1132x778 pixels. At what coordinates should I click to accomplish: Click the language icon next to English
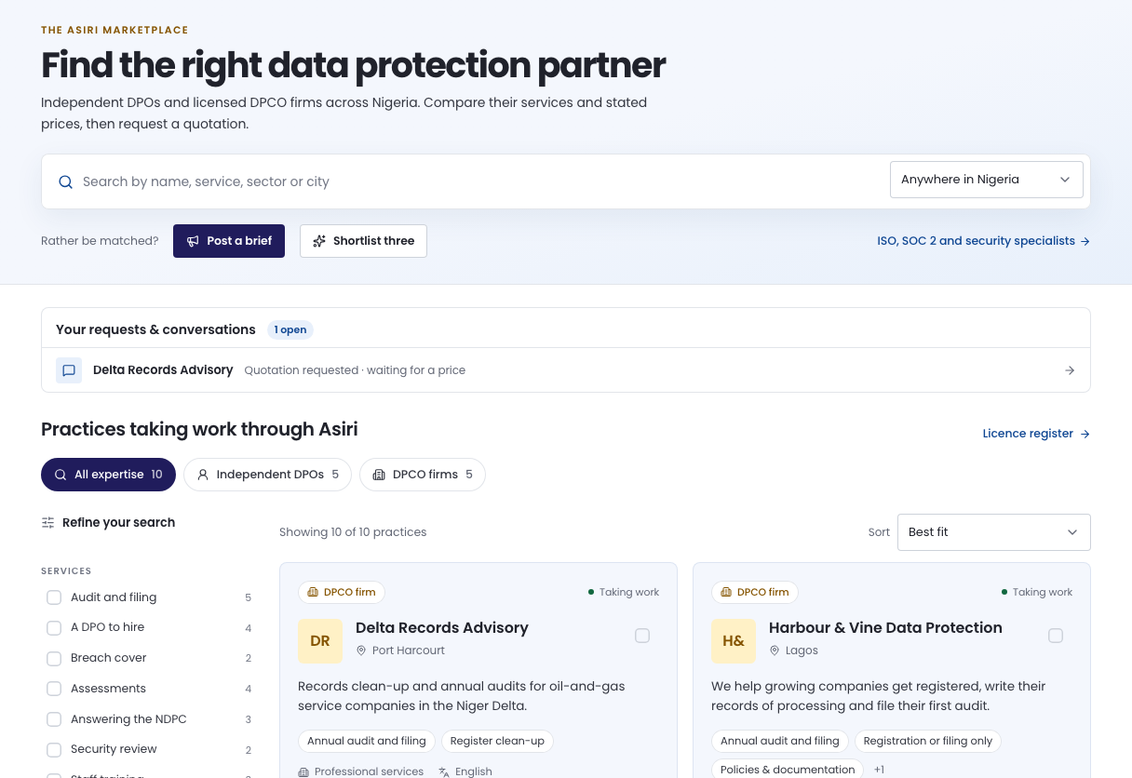(x=444, y=771)
